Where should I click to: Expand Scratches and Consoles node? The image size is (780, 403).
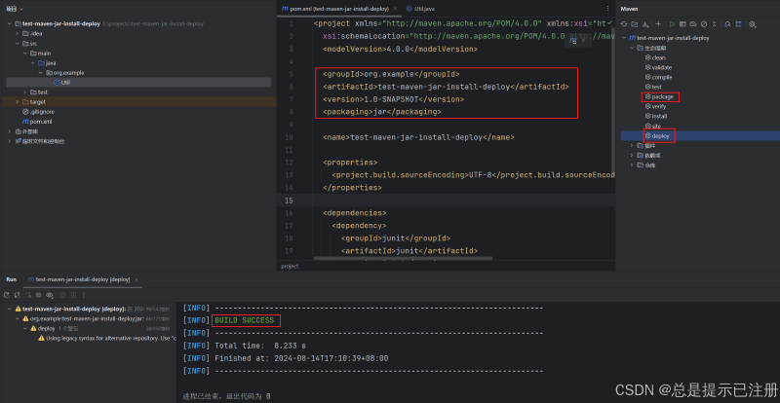pos(10,141)
